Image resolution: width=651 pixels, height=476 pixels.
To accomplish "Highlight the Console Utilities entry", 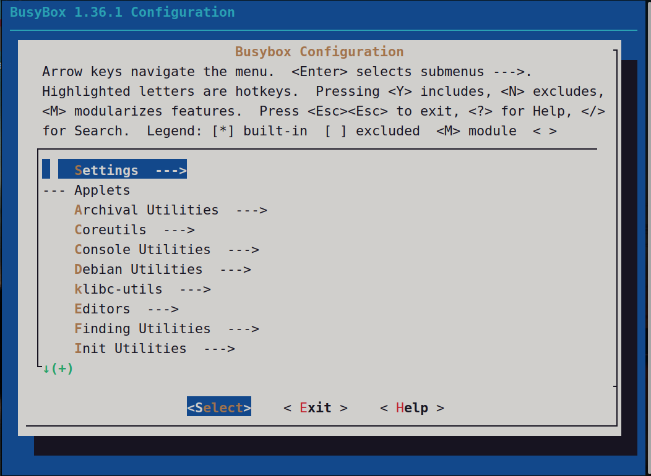I will click(142, 250).
